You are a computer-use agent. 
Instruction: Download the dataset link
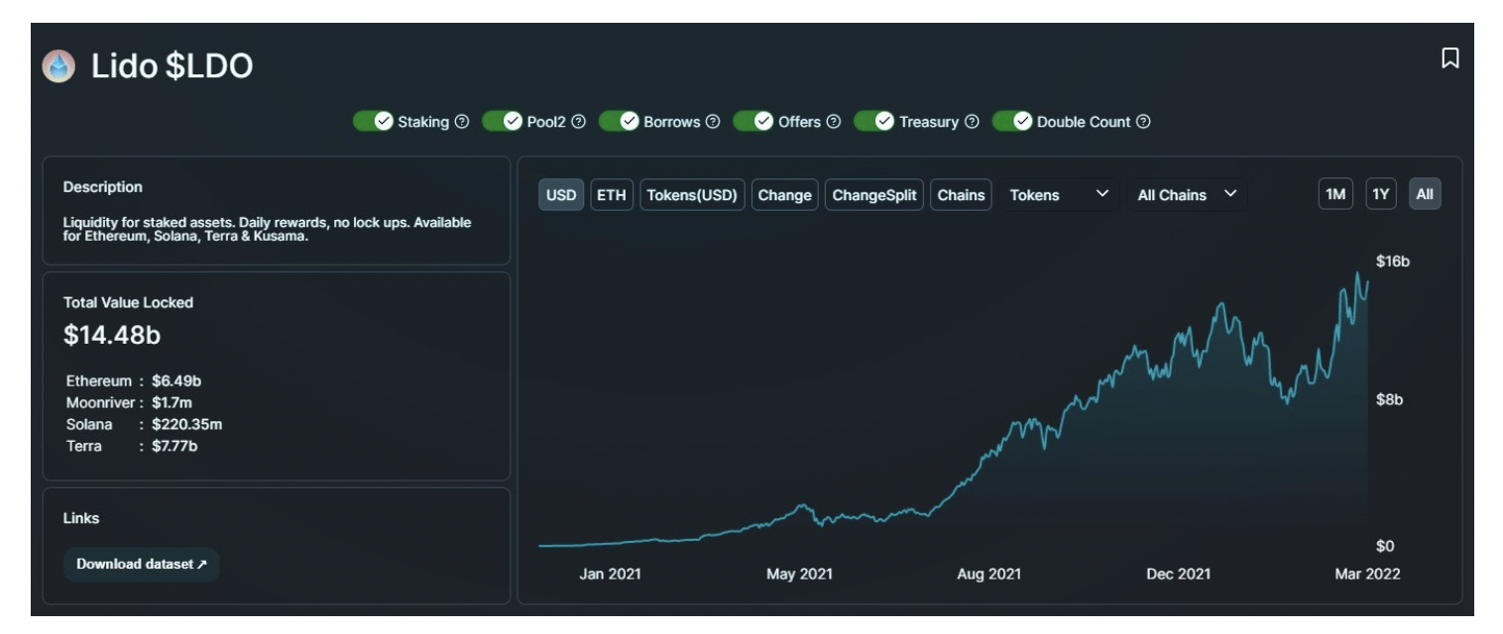(x=142, y=564)
